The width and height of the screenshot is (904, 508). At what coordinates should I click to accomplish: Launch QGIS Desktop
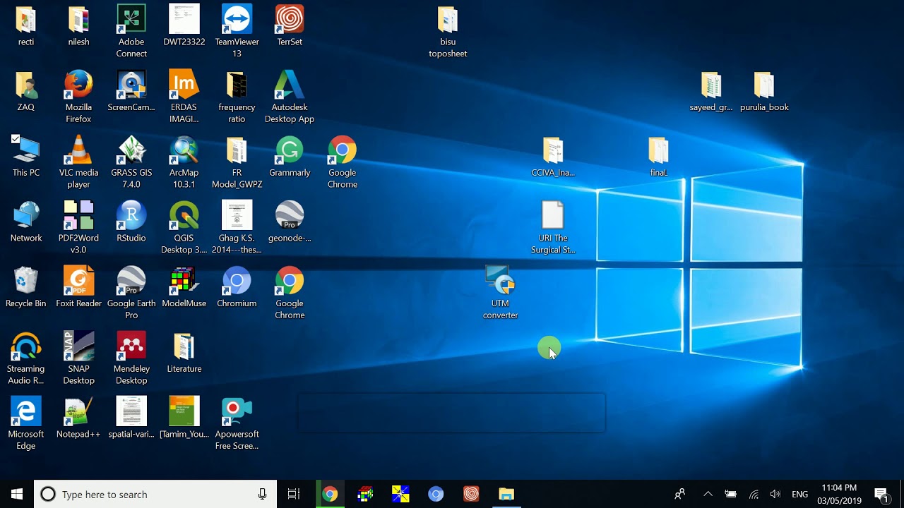(184, 228)
